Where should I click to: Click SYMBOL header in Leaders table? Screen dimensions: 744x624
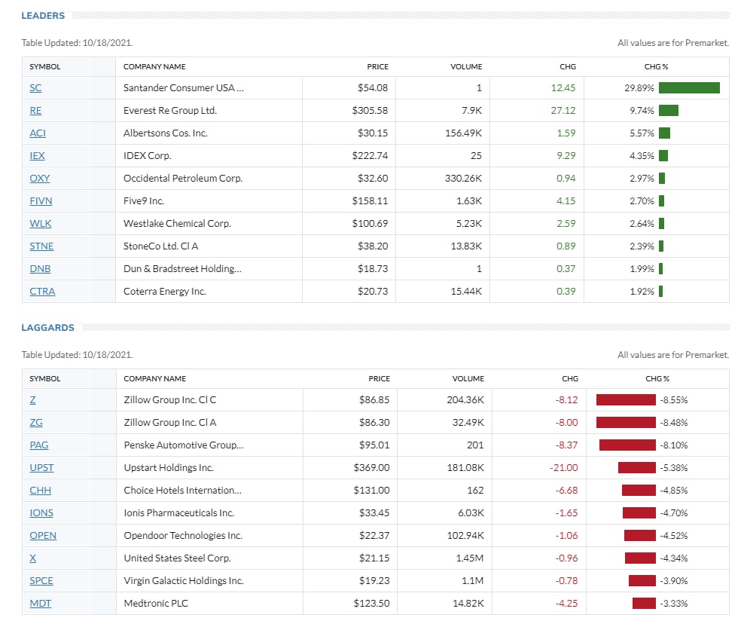coord(45,67)
